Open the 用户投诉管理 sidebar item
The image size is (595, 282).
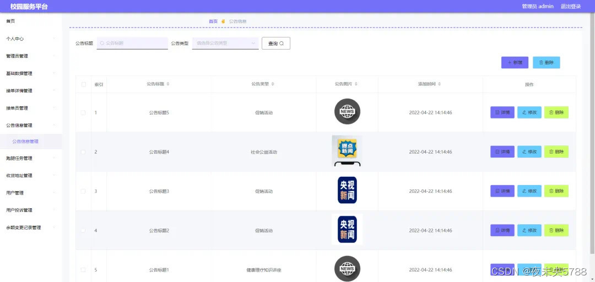click(31, 210)
